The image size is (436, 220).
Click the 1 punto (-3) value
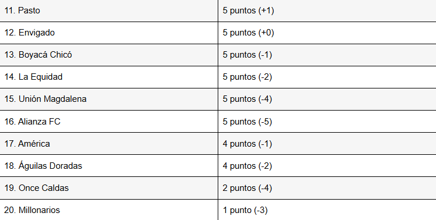click(x=245, y=210)
